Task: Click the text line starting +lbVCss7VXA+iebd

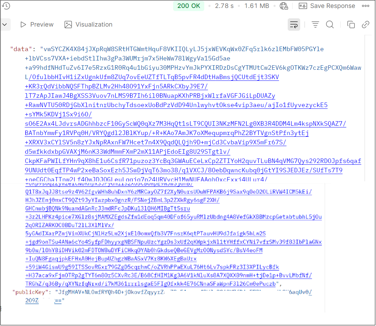Action: [x=127, y=58]
